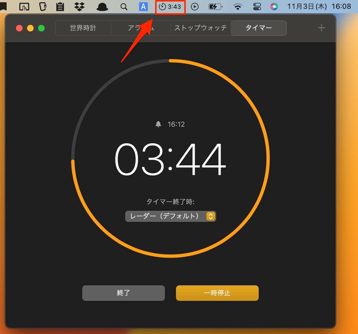
Task: Click the green full-screen window button
Action: (x=41, y=28)
